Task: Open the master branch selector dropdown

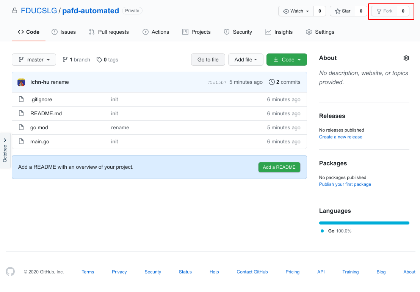Action: pyautogui.click(x=34, y=60)
